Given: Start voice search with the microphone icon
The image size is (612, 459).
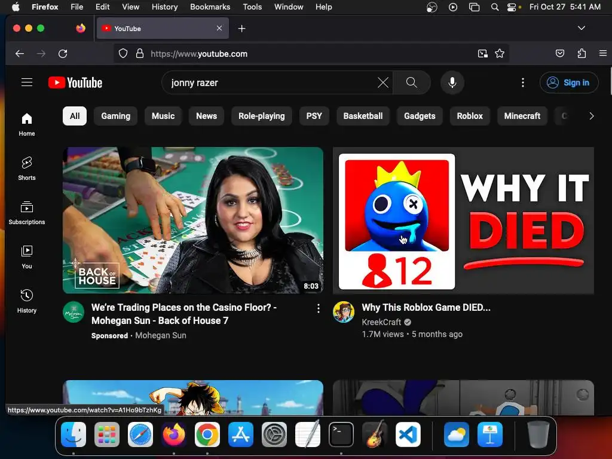Looking at the screenshot, I should 452,82.
